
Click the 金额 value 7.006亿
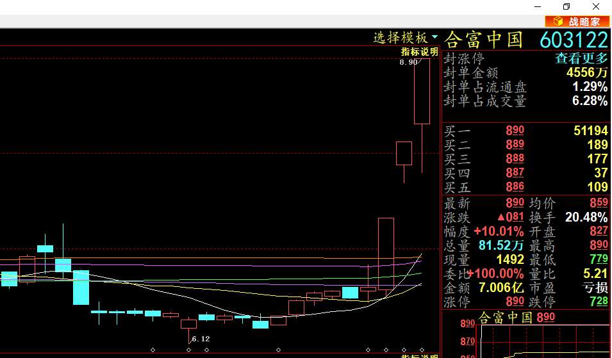501,288
